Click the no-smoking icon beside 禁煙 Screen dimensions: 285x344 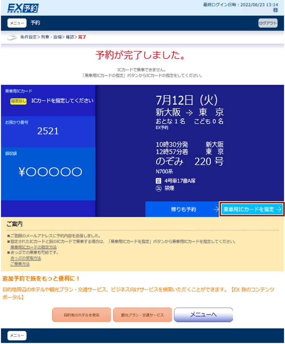pos(158,188)
